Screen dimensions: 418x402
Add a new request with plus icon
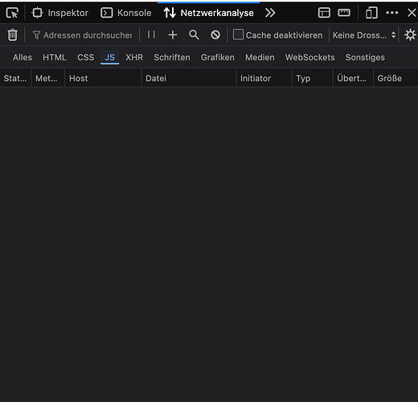click(173, 35)
